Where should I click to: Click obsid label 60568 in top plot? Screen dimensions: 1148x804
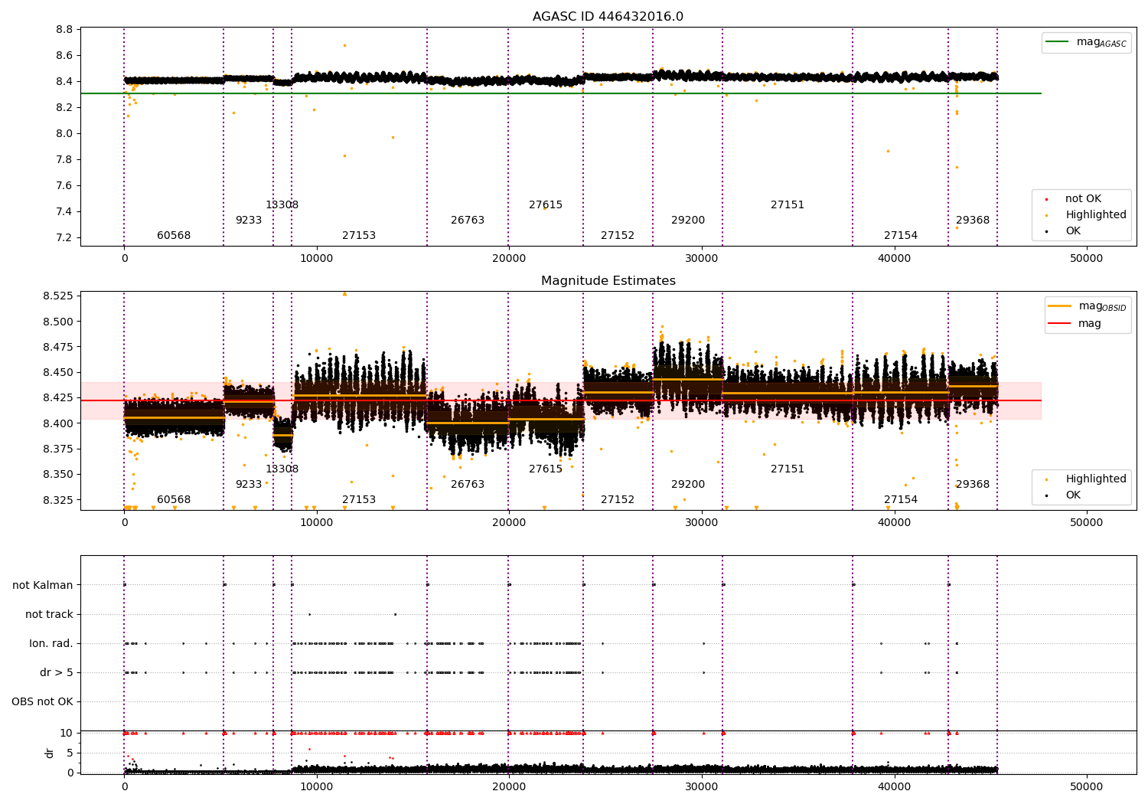pos(174,236)
